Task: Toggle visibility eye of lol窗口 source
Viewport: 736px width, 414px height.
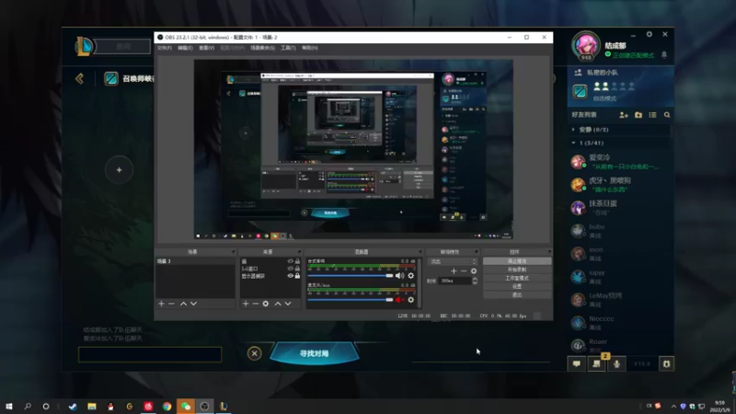Action: pyautogui.click(x=290, y=269)
